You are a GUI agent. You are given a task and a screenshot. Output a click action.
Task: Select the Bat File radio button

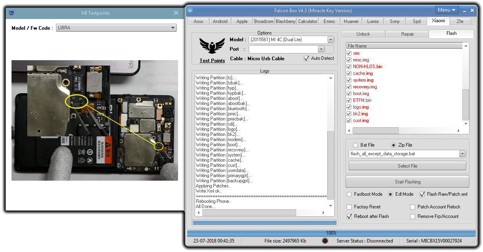[x=355, y=145]
